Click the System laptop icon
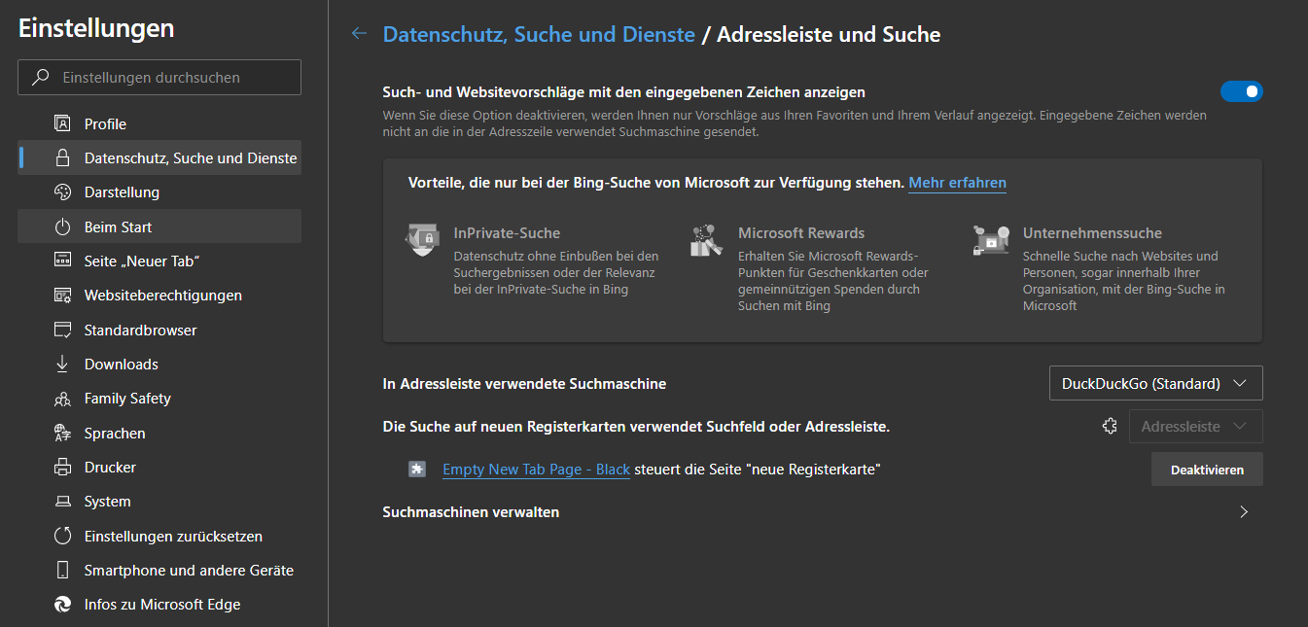 click(x=63, y=502)
